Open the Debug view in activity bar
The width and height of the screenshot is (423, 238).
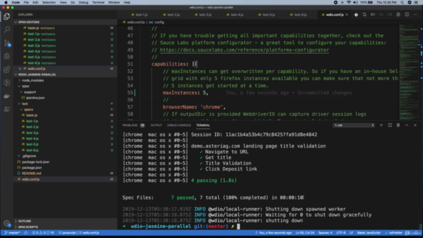(x=7, y=56)
